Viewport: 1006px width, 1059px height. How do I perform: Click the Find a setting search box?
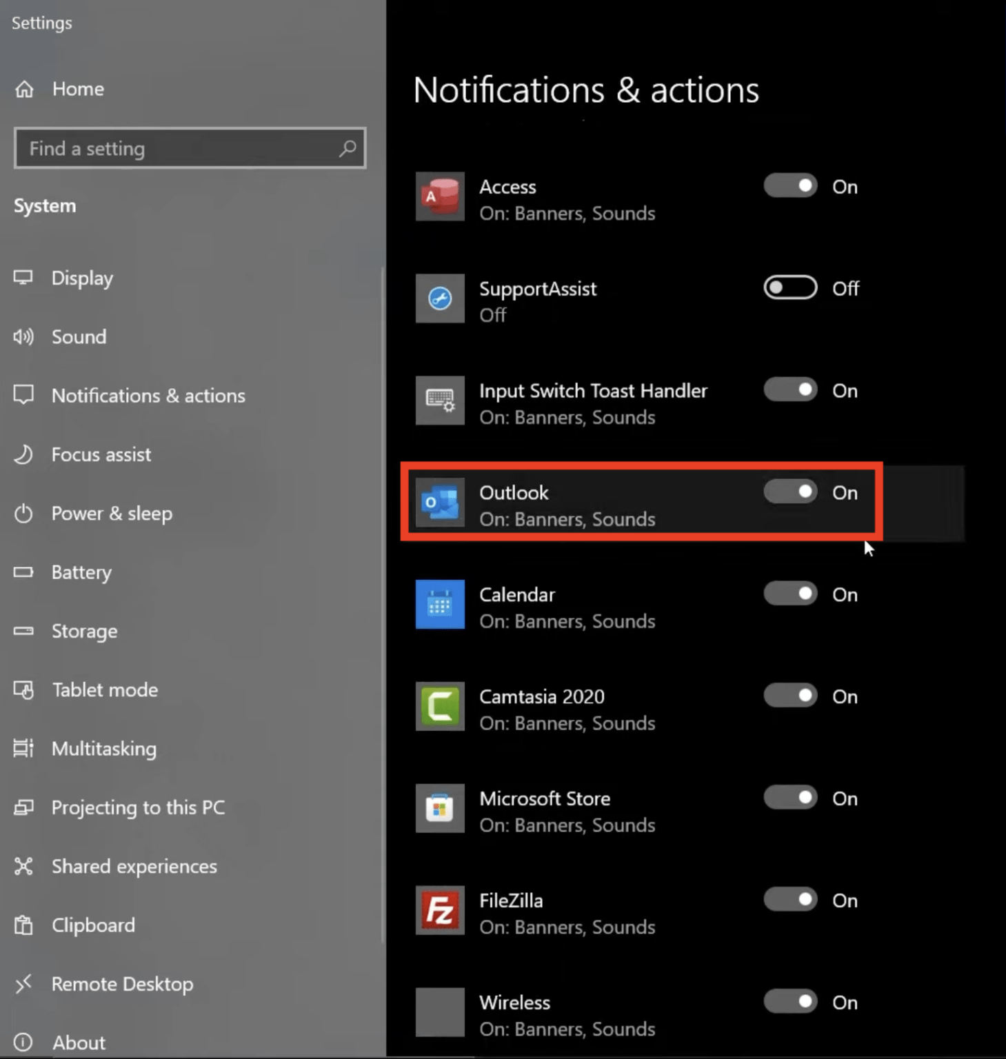(179, 148)
